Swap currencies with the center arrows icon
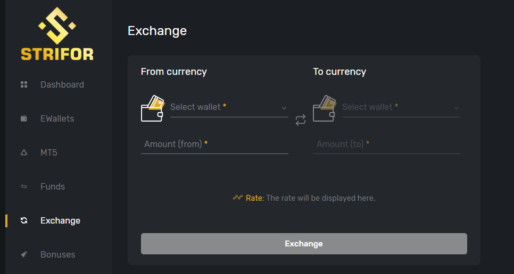 301,120
